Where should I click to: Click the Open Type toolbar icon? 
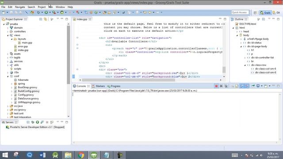click(x=105, y=12)
